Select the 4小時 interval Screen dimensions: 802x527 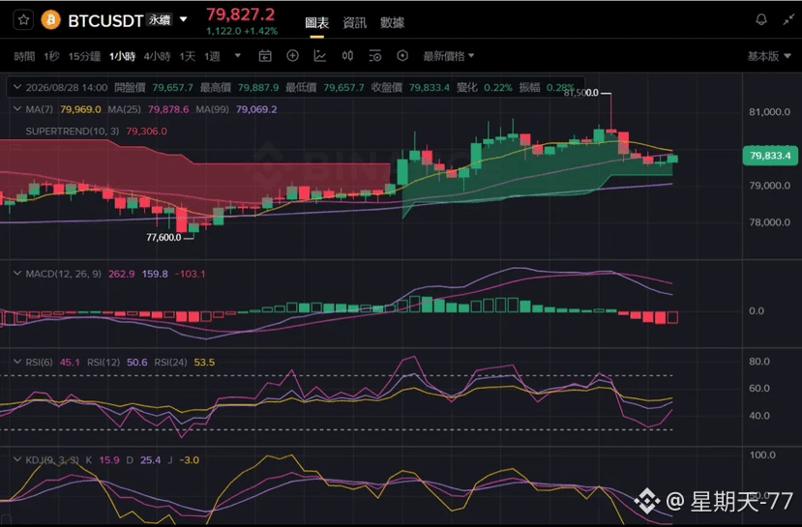[157, 56]
